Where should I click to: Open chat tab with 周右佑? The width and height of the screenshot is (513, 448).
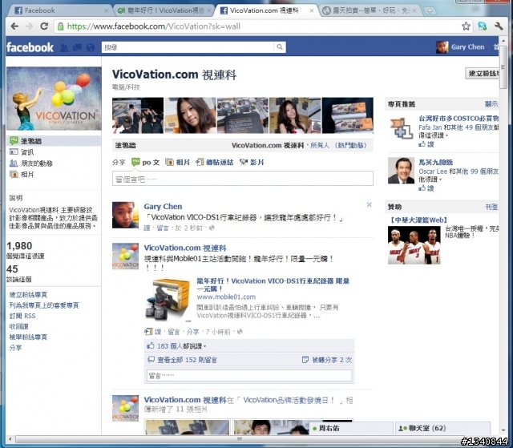tap(351, 428)
